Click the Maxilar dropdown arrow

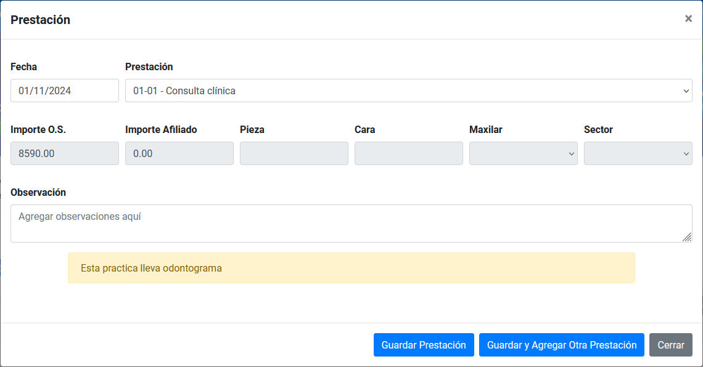click(570, 153)
